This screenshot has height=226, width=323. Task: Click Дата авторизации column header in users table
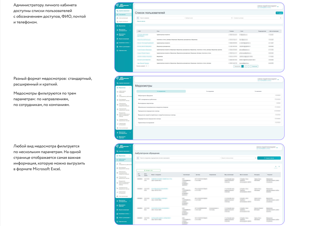click(x=274, y=31)
